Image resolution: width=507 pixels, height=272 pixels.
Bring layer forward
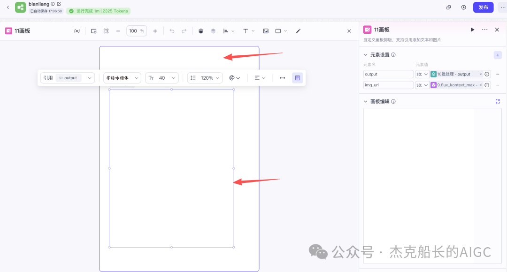click(x=201, y=31)
